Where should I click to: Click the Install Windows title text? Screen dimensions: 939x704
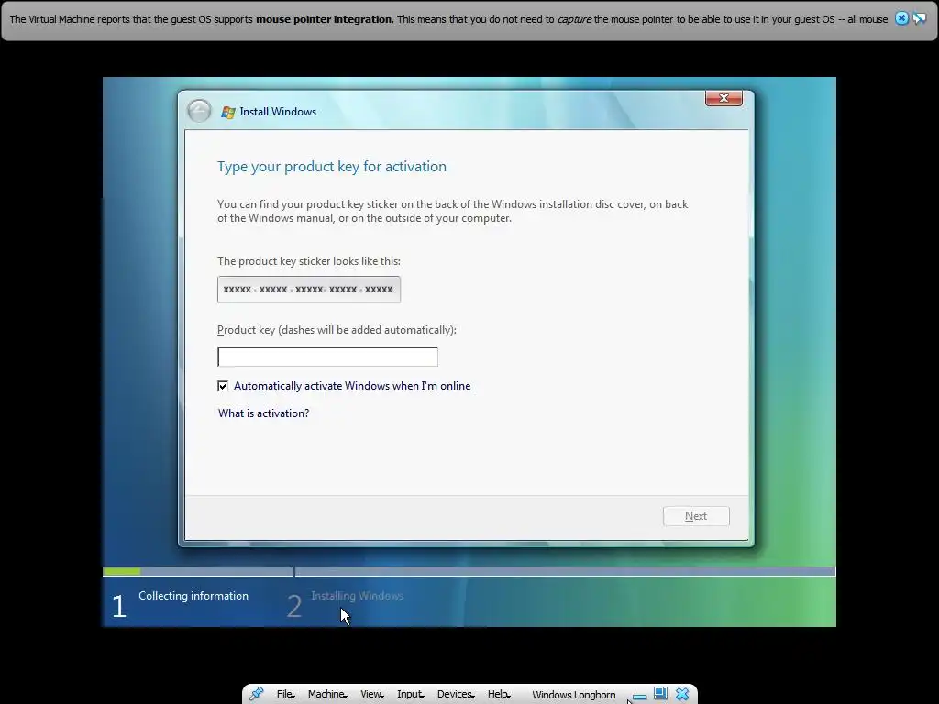click(x=278, y=112)
